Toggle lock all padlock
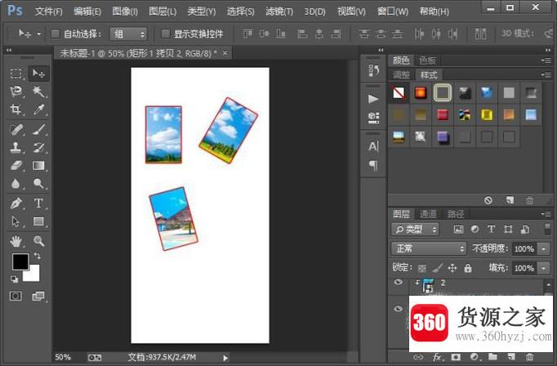 click(x=468, y=268)
